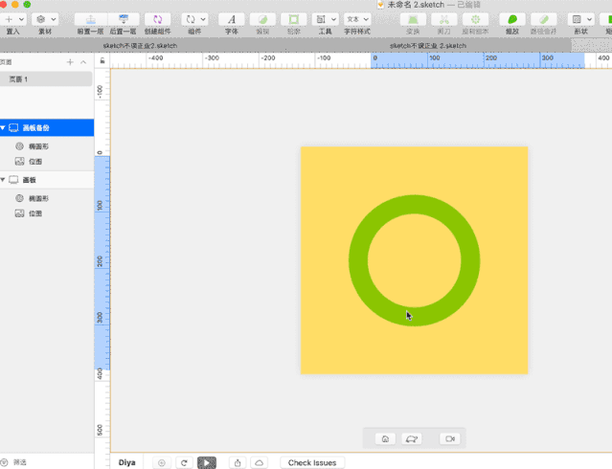Click the circled plus icon beside Diya
The height and width of the screenshot is (469, 612).
[161, 462]
